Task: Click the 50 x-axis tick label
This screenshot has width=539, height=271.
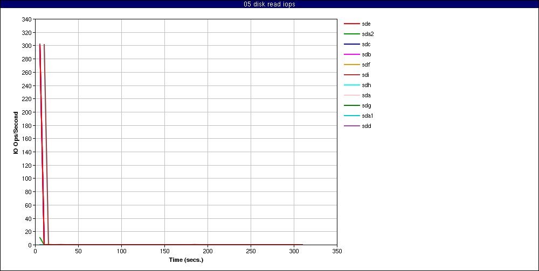Action: pos(78,252)
